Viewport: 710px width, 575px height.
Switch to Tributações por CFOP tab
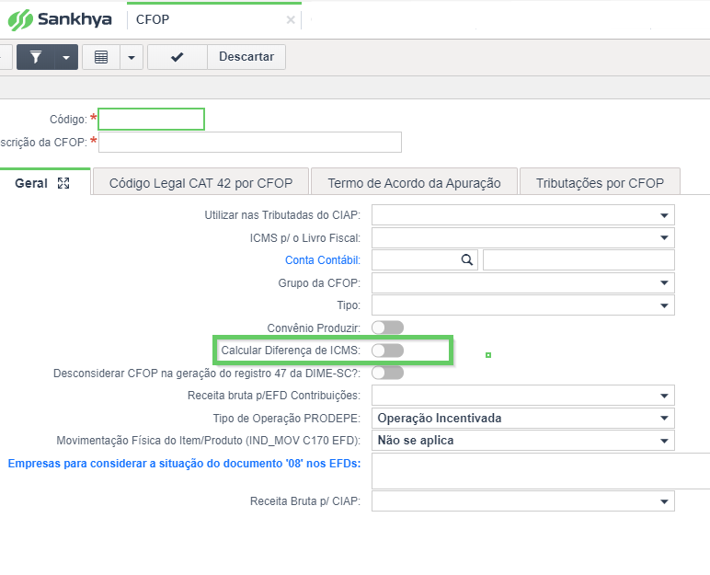pos(600,182)
